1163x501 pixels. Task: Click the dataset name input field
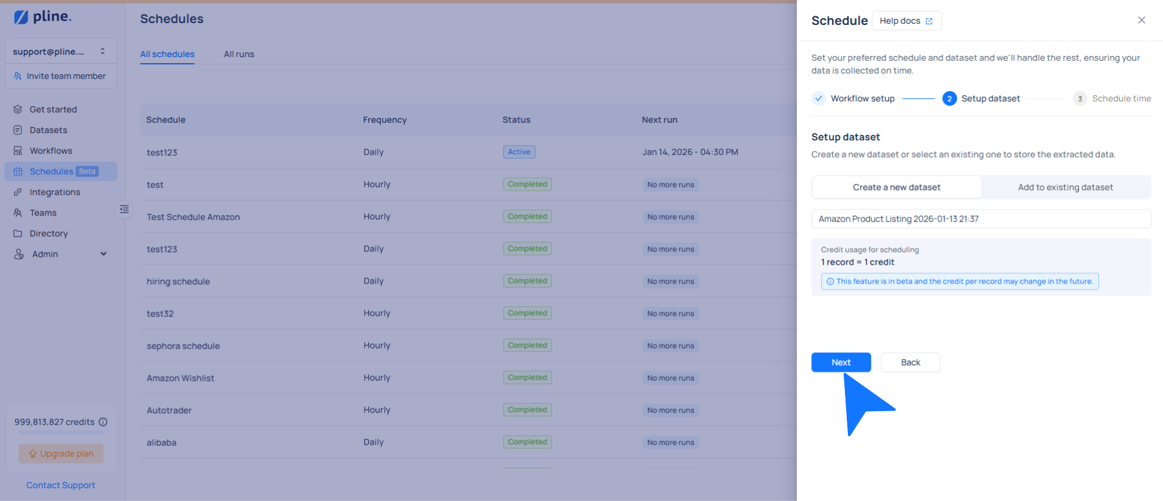(981, 219)
